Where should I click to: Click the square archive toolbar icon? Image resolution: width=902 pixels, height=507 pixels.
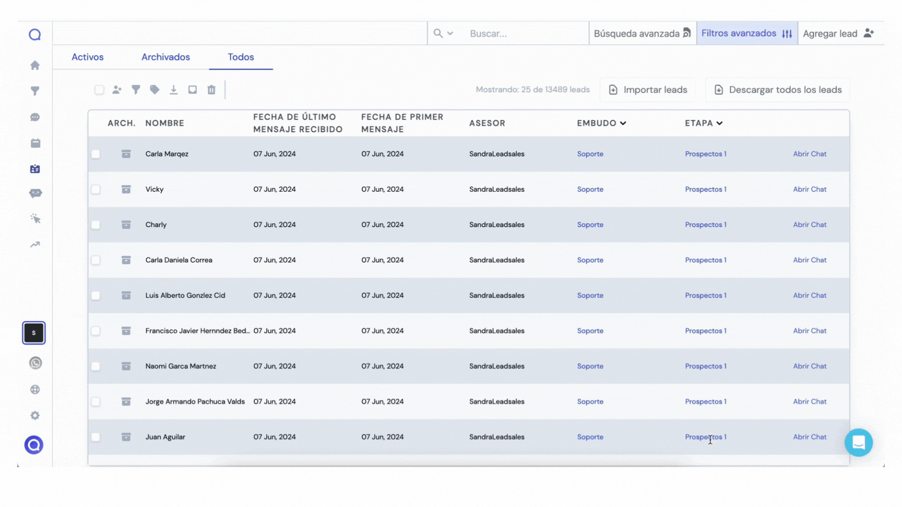coord(193,90)
